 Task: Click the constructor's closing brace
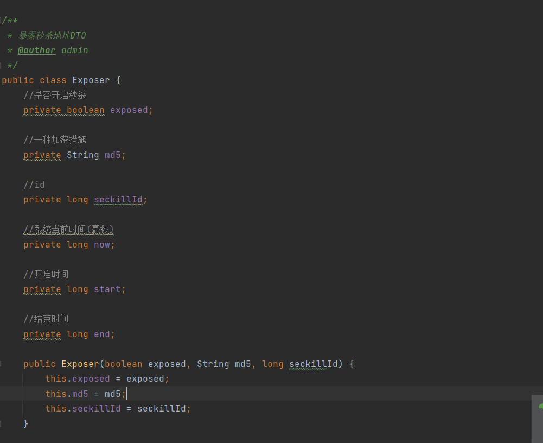[x=25, y=423]
